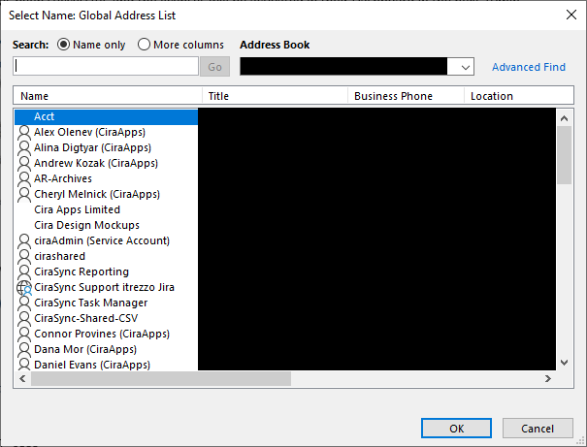This screenshot has width=587, height=447.
Task: Click into the search text field
Action: click(x=106, y=66)
